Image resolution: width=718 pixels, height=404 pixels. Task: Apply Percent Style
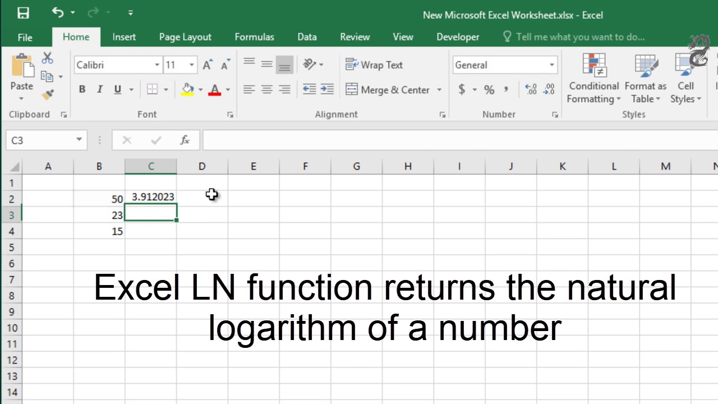coord(489,89)
